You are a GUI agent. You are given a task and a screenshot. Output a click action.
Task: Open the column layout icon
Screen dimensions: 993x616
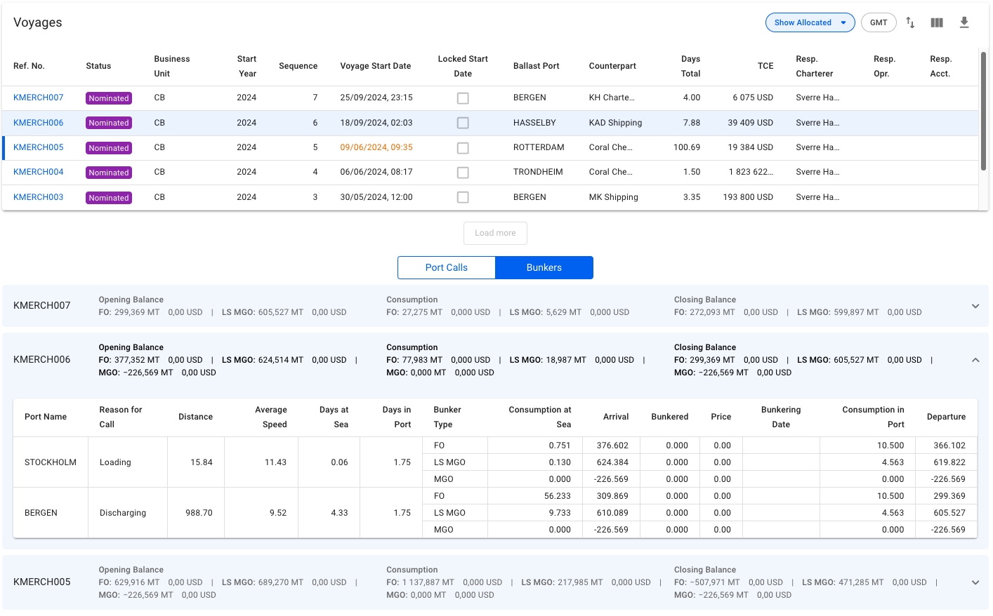(937, 22)
